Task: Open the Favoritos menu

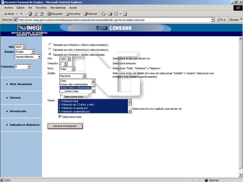Action: tap(41, 8)
